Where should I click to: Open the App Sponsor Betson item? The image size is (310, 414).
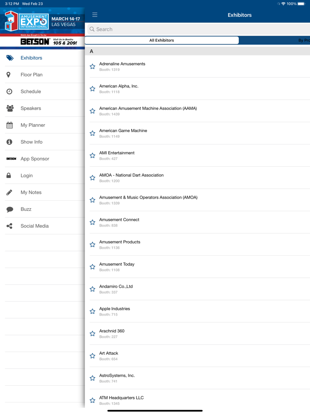35,159
